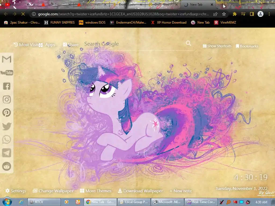Open the media player taskbar icon
The width and height of the screenshot is (275, 206).
click(x=67, y=202)
